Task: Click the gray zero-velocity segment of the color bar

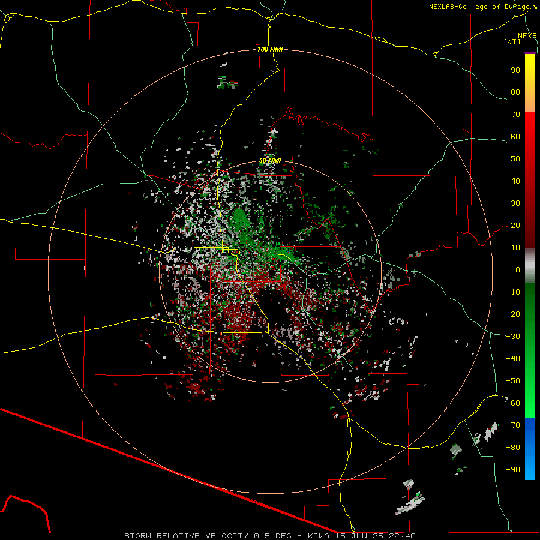Action: [x=530, y=266]
